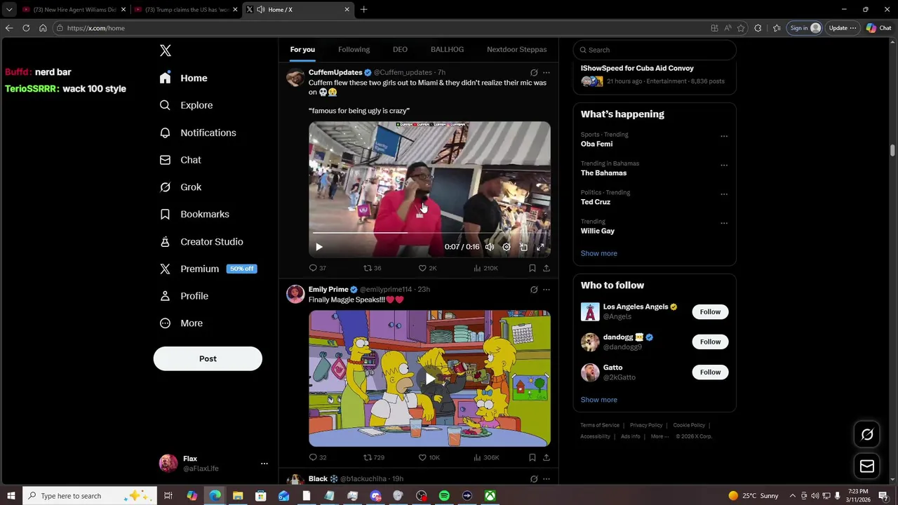The image size is (898, 505).
Task: Open Premium with 50% off badge
Action: click(208, 269)
